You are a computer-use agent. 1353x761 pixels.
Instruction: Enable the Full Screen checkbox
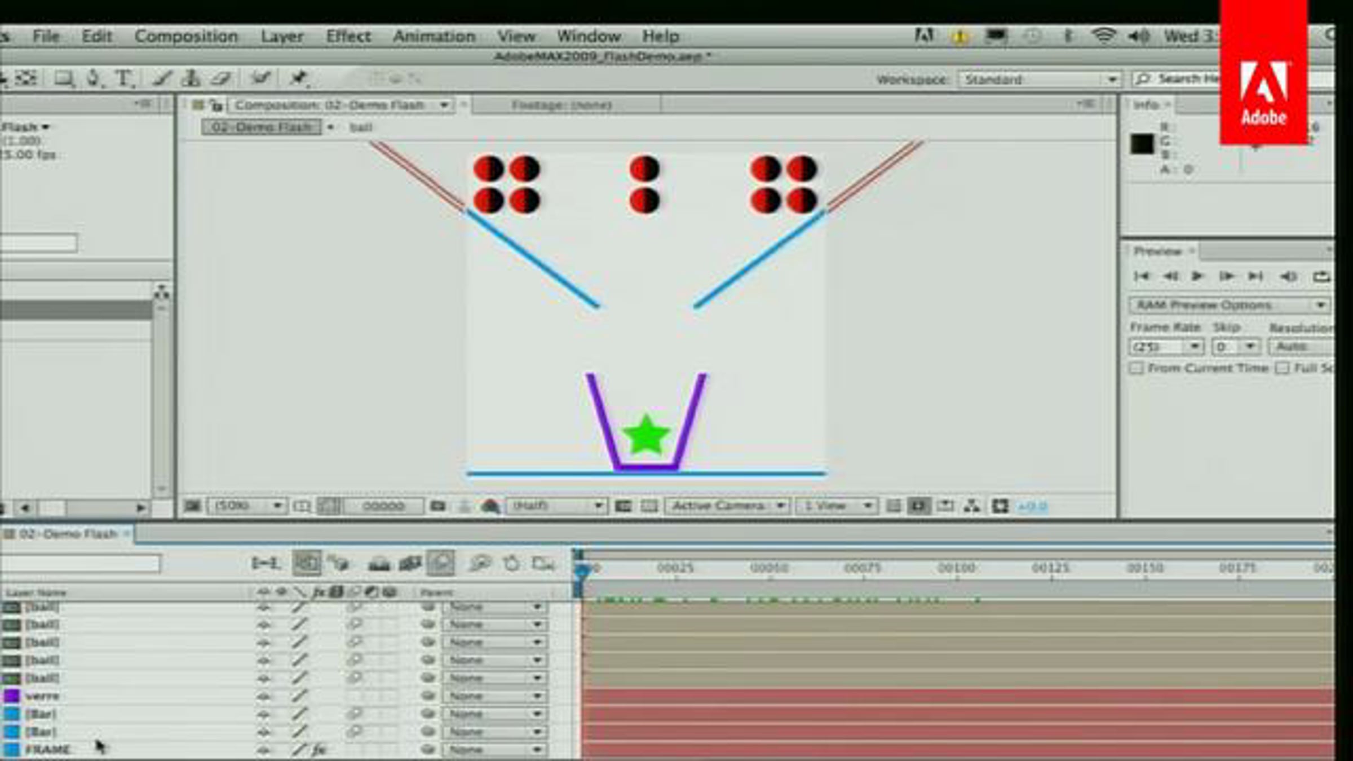tap(1283, 368)
